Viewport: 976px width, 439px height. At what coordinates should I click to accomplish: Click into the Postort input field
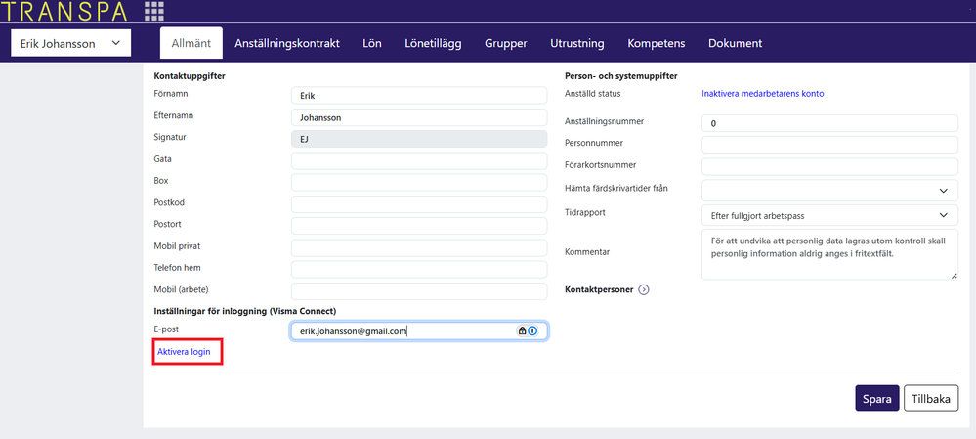click(419, 226)
